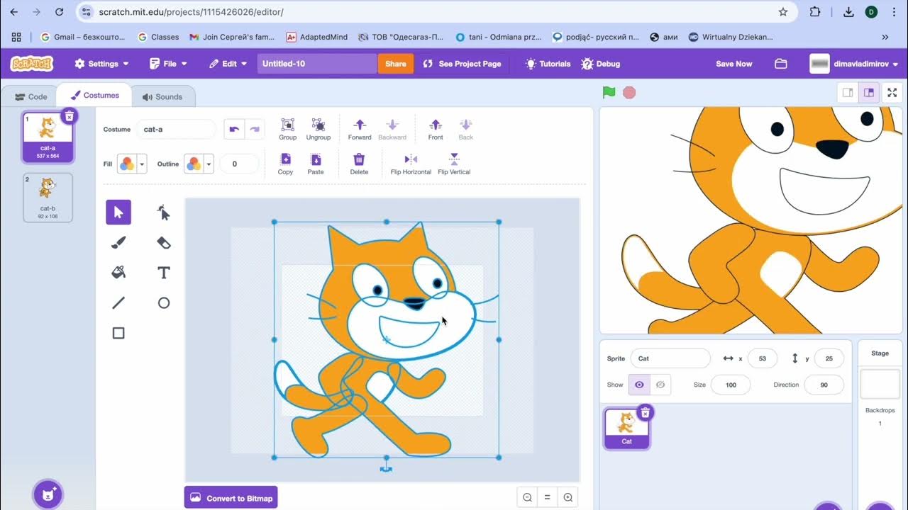Open the File menu

169,64
